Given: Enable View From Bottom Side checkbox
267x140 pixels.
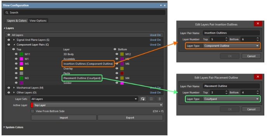Looking at the screenshot, I should pos(33,111).
